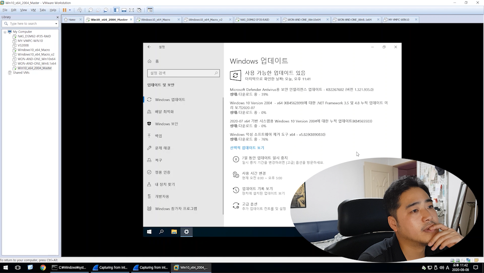Open 업데이트 기록 보기 option
Image resolution: width=484 pixels, height=273 pixels.
(x=257, y=188)
